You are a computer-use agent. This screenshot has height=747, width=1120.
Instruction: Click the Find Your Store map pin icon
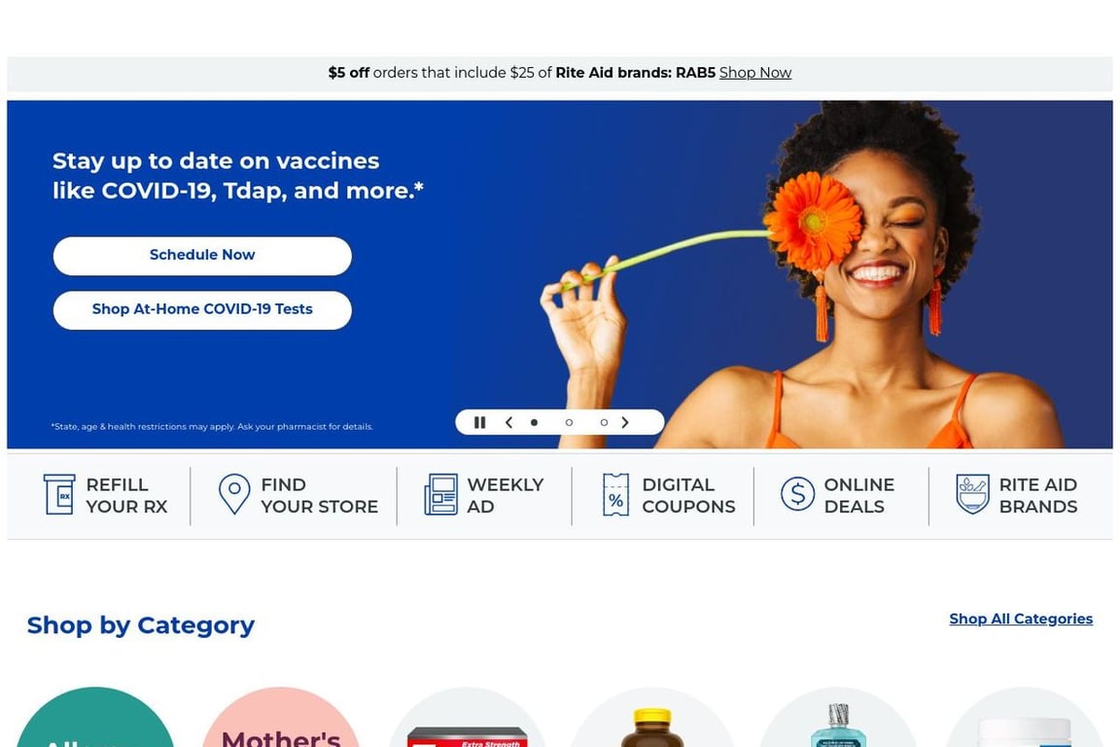(234, 495)
